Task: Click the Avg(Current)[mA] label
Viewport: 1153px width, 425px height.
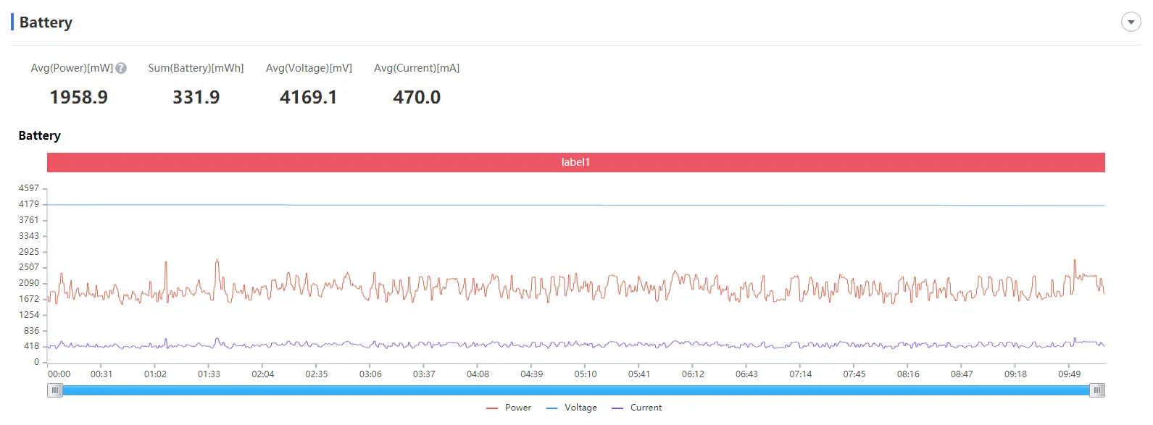Action: click(417, 68)
